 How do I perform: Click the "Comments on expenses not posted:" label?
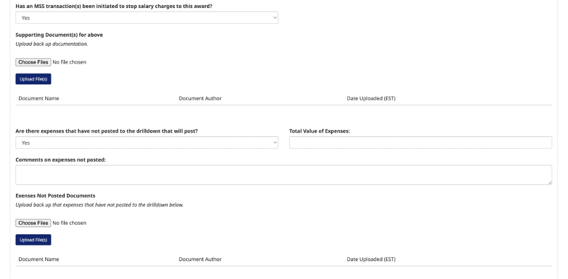point(60,160)
